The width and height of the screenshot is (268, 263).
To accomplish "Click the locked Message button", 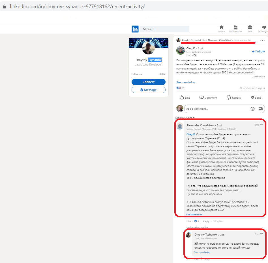I will point(148,90).
